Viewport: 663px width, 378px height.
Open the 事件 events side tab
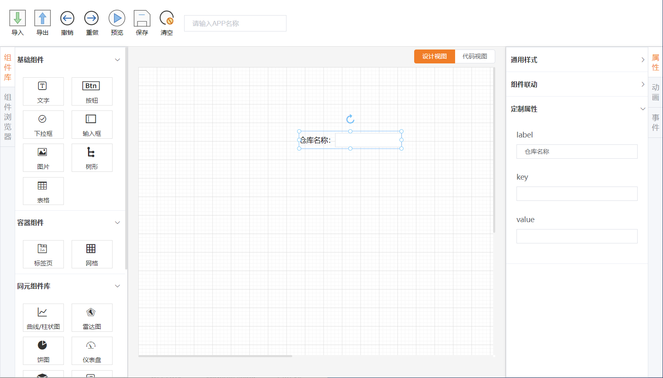pos(656,122)
